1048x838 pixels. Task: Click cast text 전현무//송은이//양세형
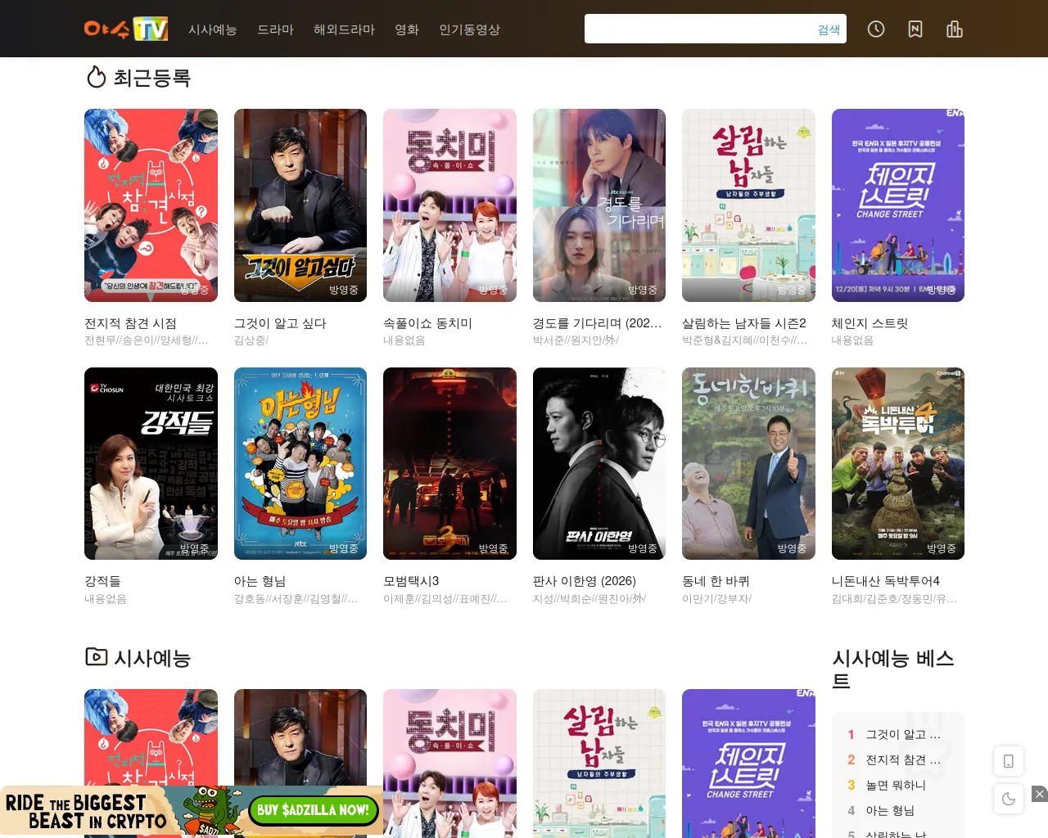pyautogui.click(x=147, y=340)
